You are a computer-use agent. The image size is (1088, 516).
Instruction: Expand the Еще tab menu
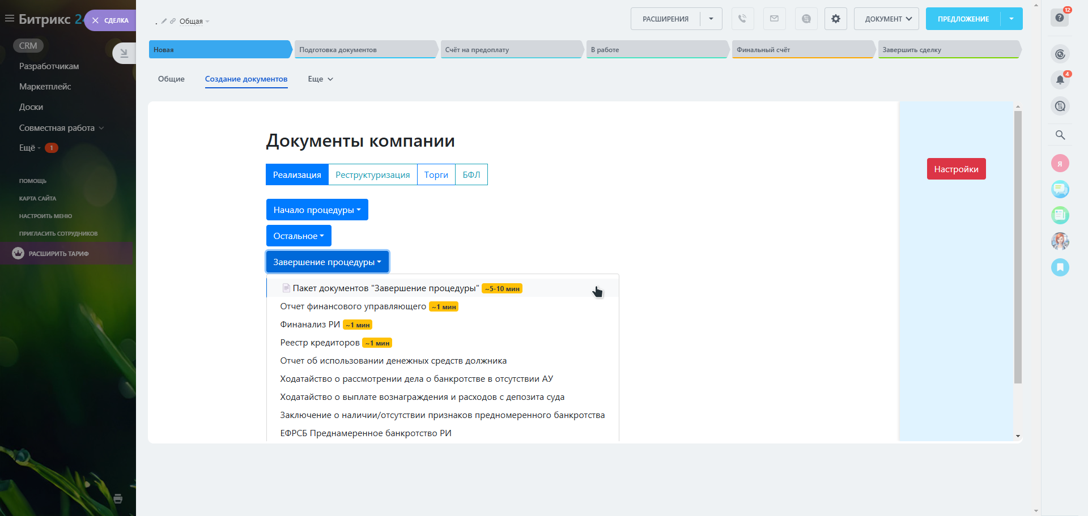[320, 79]
